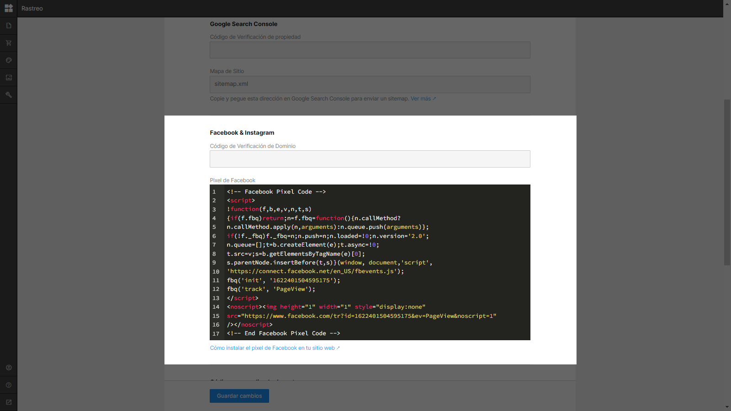Open the image media library icon
The height and width of the screenshot is (411, 731).
point(9,78)
